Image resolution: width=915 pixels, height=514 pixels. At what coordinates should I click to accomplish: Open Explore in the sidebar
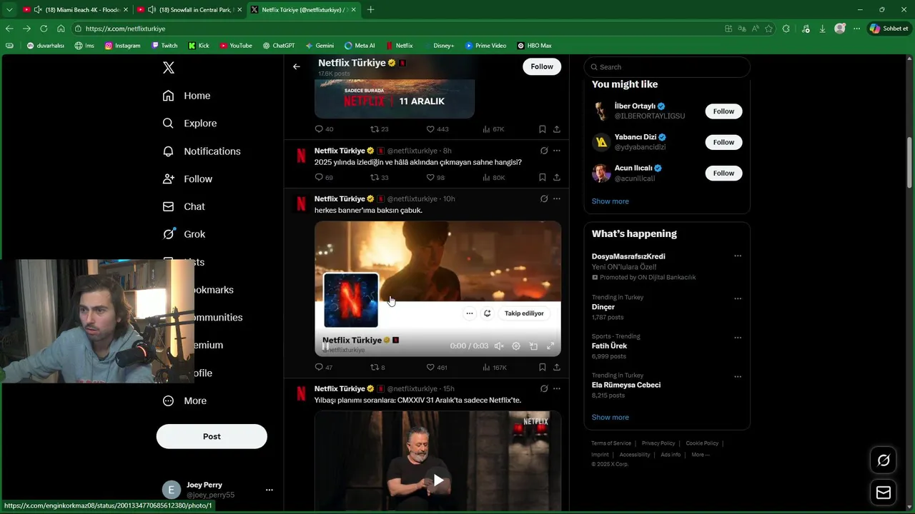tap(189, 124)
